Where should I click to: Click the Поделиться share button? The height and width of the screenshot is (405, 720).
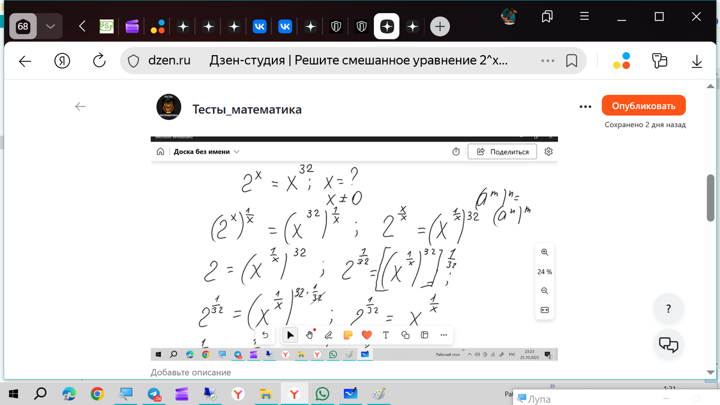point(502,151)
